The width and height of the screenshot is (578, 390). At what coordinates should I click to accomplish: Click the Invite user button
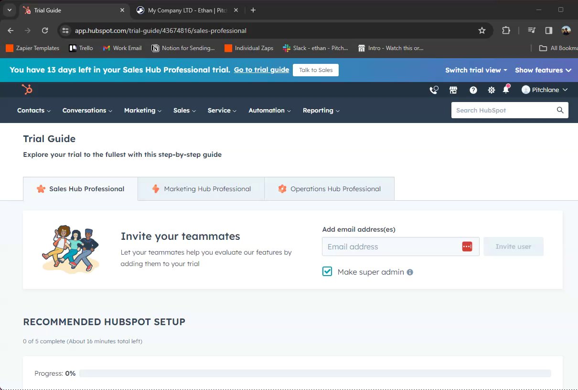click(514, 246)
